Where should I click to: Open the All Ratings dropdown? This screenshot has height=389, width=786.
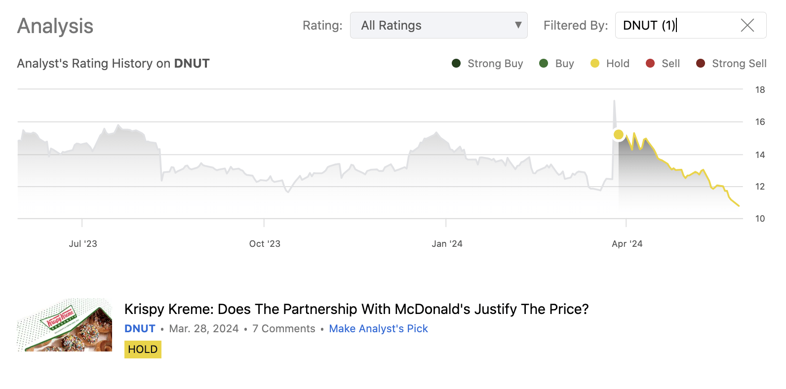(438, 25)
